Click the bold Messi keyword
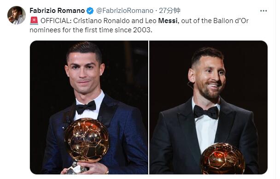This screenshot has width=280, height=179. [168, 21]
